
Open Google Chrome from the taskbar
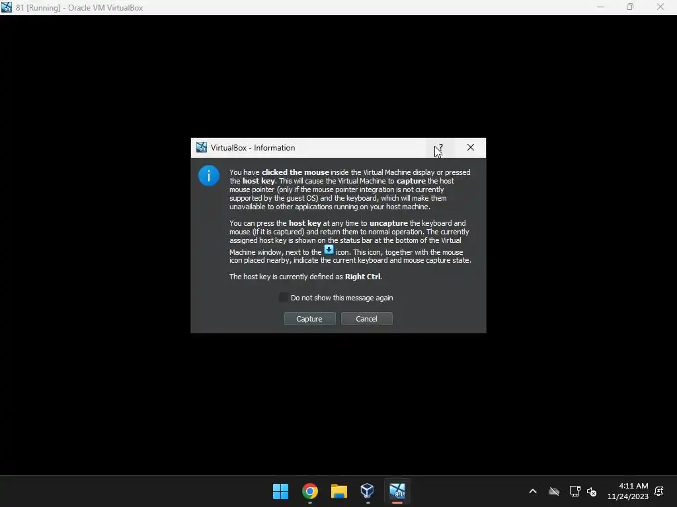(x=310, y=491)
